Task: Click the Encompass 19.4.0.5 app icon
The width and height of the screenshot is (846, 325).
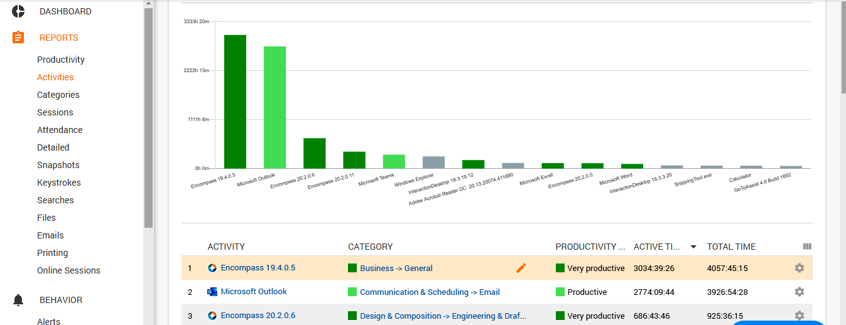Action: tap(212, 268)
